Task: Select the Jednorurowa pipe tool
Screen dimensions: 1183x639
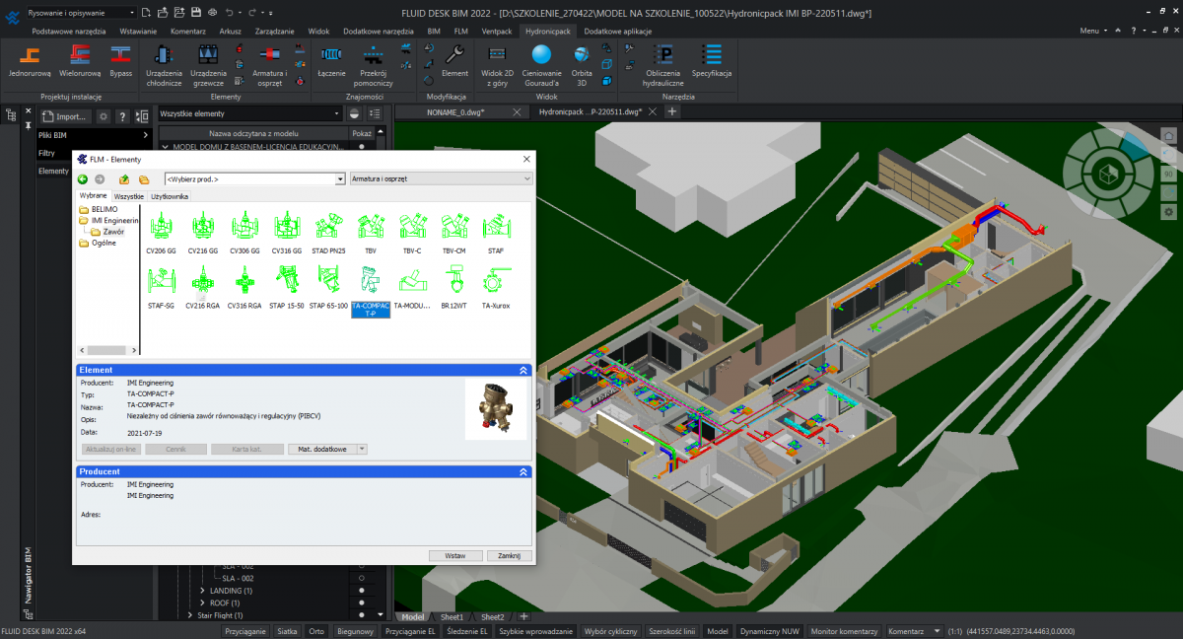Action: click(x=29, y=61)
